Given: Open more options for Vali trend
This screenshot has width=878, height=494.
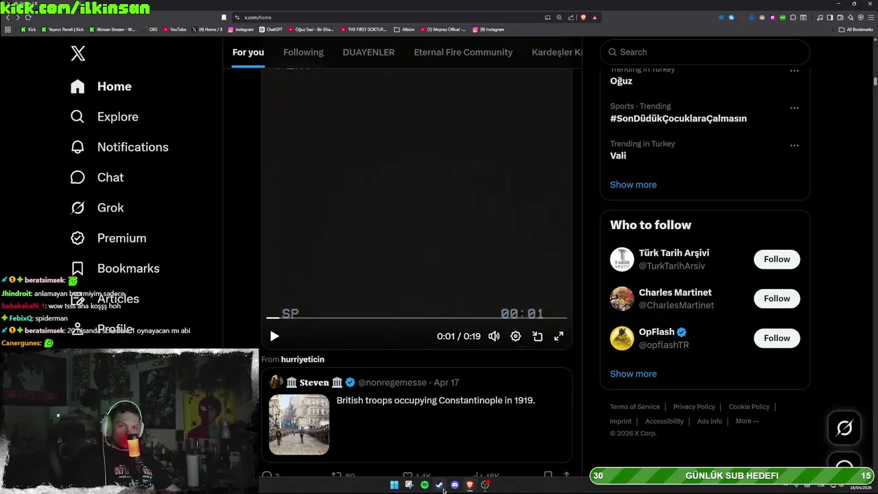Looking at the screenshot, I should tap(794, 145).
